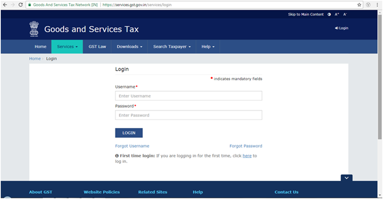Viewport: 383px width, 199px height.
Task: Open the Forgot Password link
Action: (x=246, y=146)
